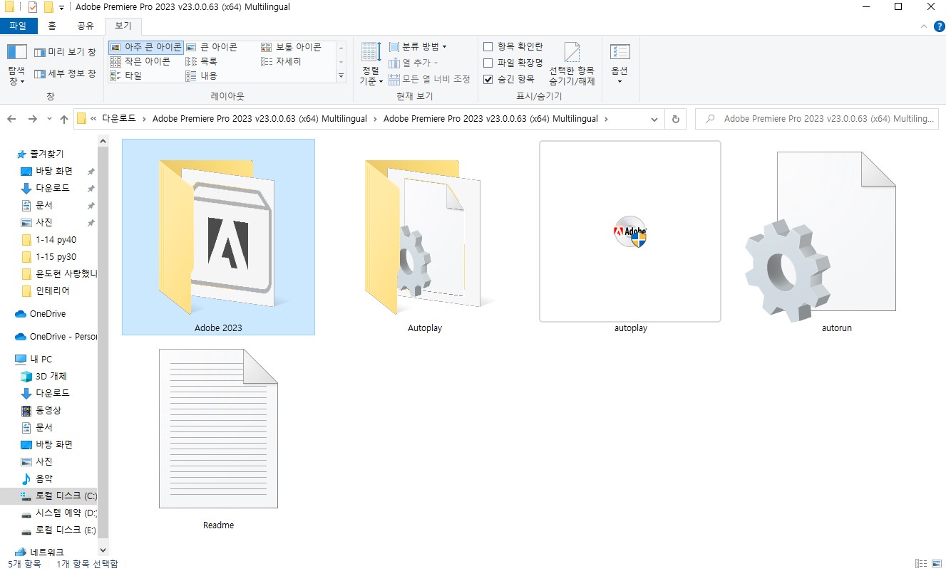Viewport: 946px width, 571px height.
Task: Toggle the details pane (세부 정보 창)
Action: click(x=65, y=73)
